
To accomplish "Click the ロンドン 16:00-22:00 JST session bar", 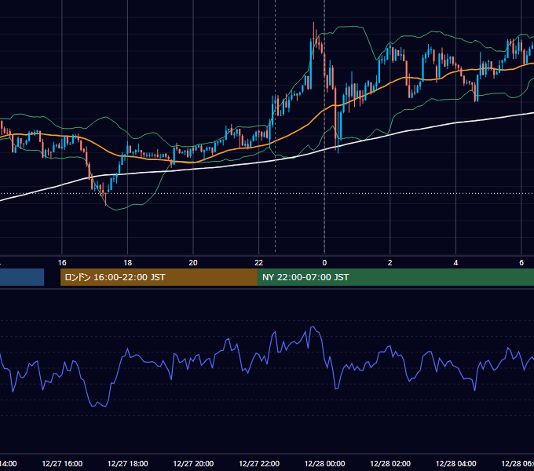I will click(159, 277).
